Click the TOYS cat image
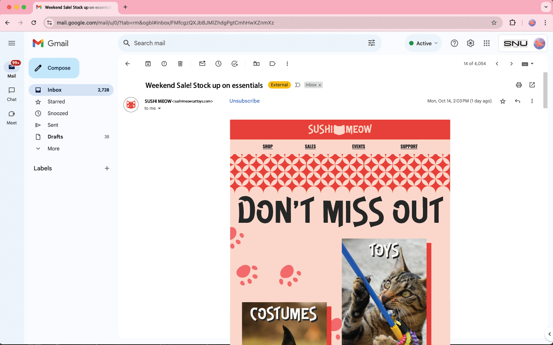553x345 pixels. point(384,292)
